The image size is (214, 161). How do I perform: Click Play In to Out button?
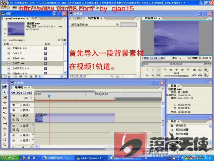[158, 75]
